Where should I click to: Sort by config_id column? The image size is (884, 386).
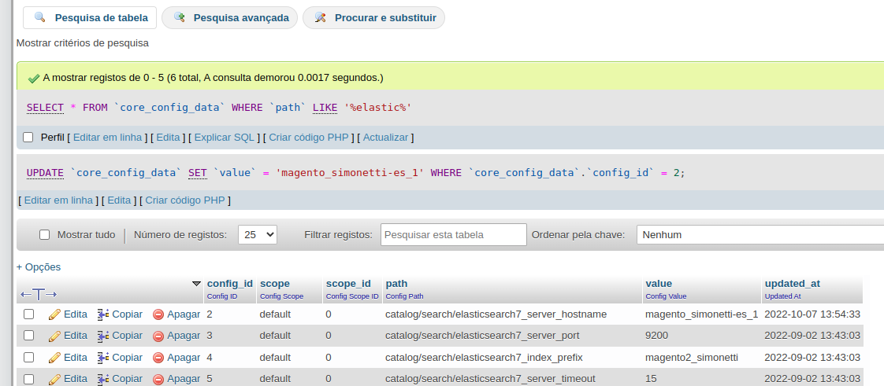[229, 284]
